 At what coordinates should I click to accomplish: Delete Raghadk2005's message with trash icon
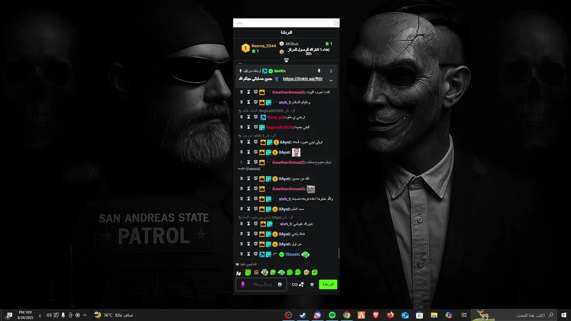tap(241, 127)
